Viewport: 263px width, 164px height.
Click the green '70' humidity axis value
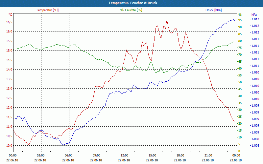[x=240, y=55]
